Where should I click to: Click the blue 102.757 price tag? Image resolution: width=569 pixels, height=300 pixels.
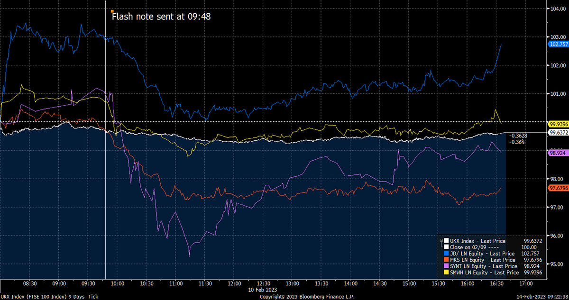[558, 44]
